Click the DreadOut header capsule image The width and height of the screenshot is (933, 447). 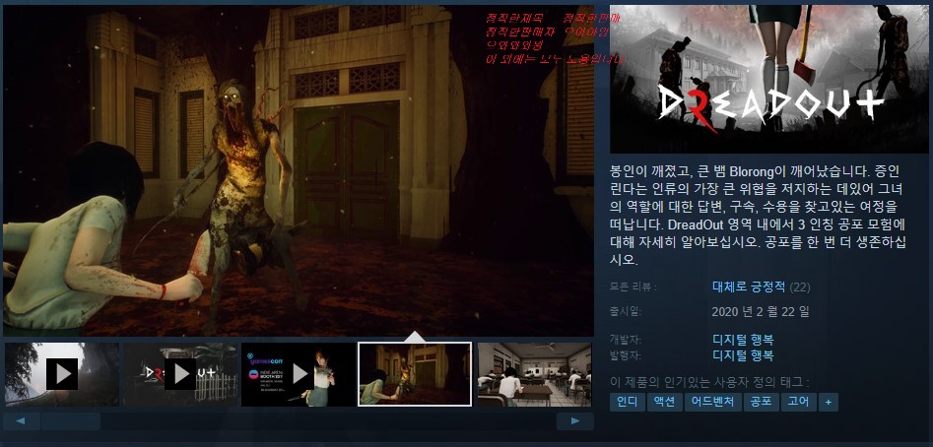click(x=768, y=79)
